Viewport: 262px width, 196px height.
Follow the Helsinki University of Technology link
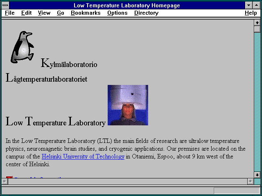pyautogui.click(x=83, y=156)
